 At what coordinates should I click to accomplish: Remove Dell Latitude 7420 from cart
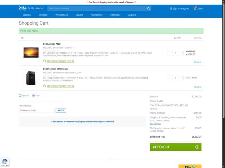click(198, 62)
